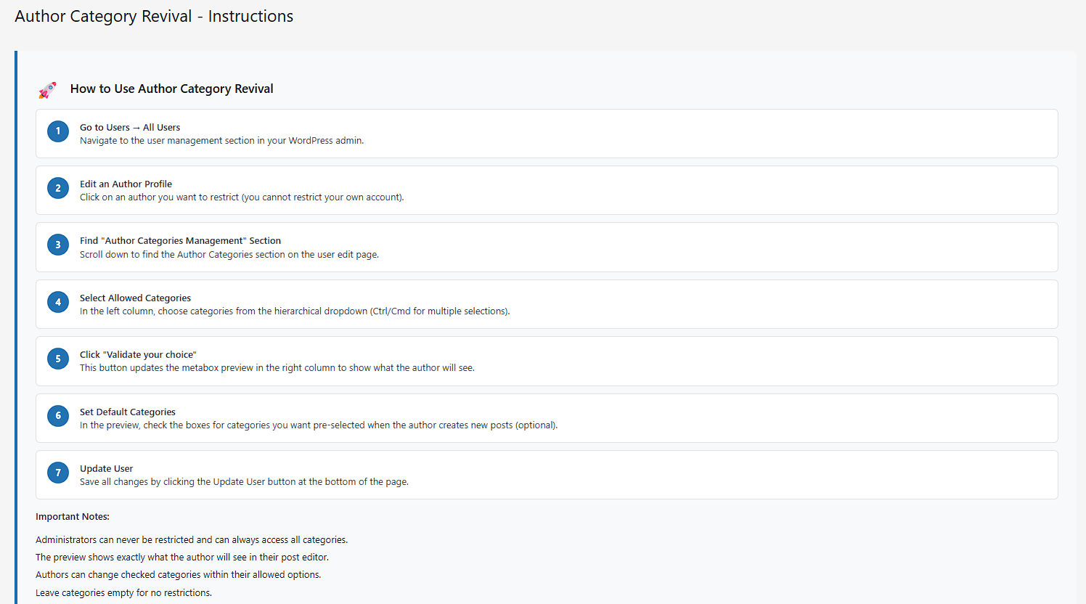
Task: Click the 'How to Use Author Category Revival' heading
Action: click(x=171, y=89)
